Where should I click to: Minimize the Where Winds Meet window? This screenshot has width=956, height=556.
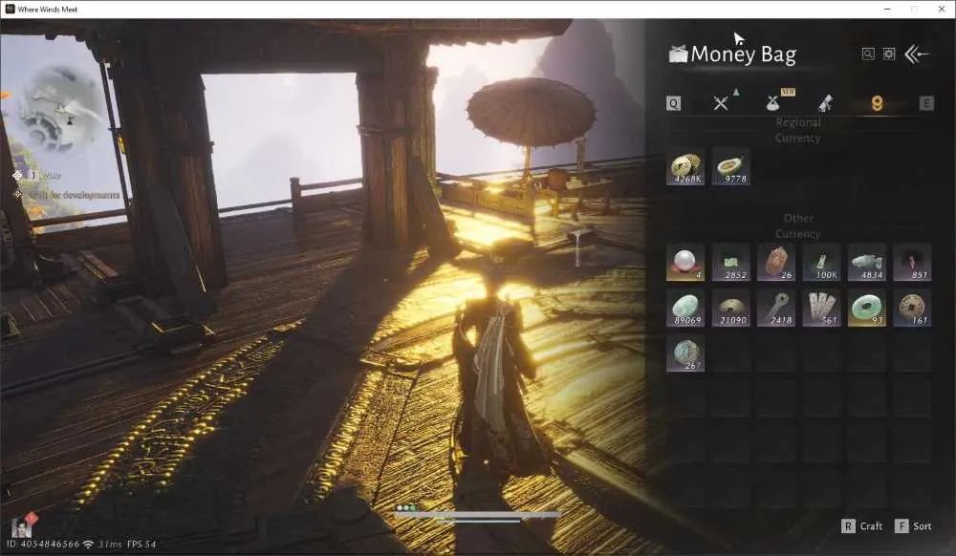point(887,10)
